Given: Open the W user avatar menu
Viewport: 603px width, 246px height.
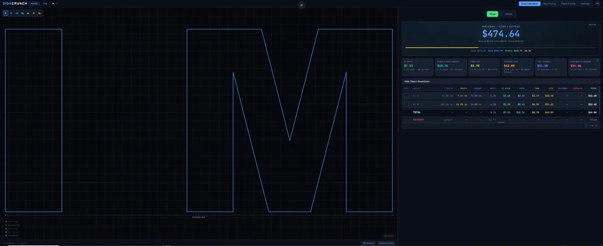Looking at the screenshot, I should (597, 3).
